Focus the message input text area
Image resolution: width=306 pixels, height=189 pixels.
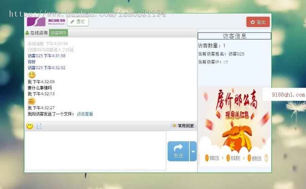pyautogui.click(x=95, y=150)
